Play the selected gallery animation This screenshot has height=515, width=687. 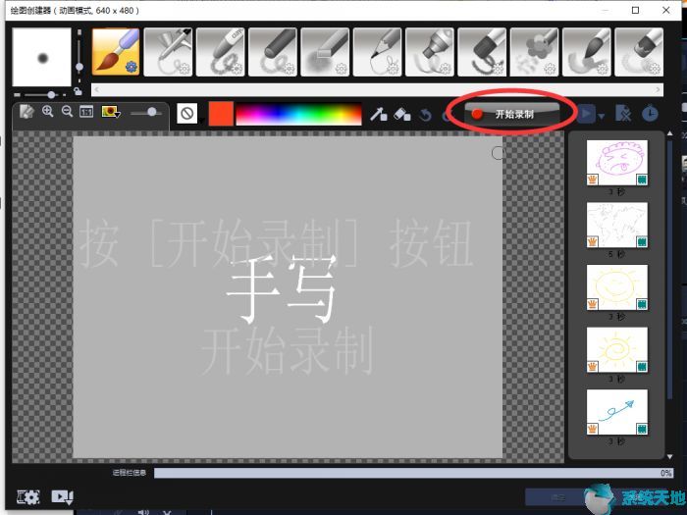586,115
